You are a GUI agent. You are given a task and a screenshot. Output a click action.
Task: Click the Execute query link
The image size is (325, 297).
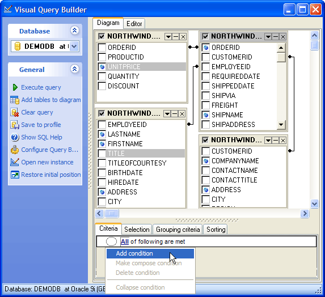coord(41,87)
